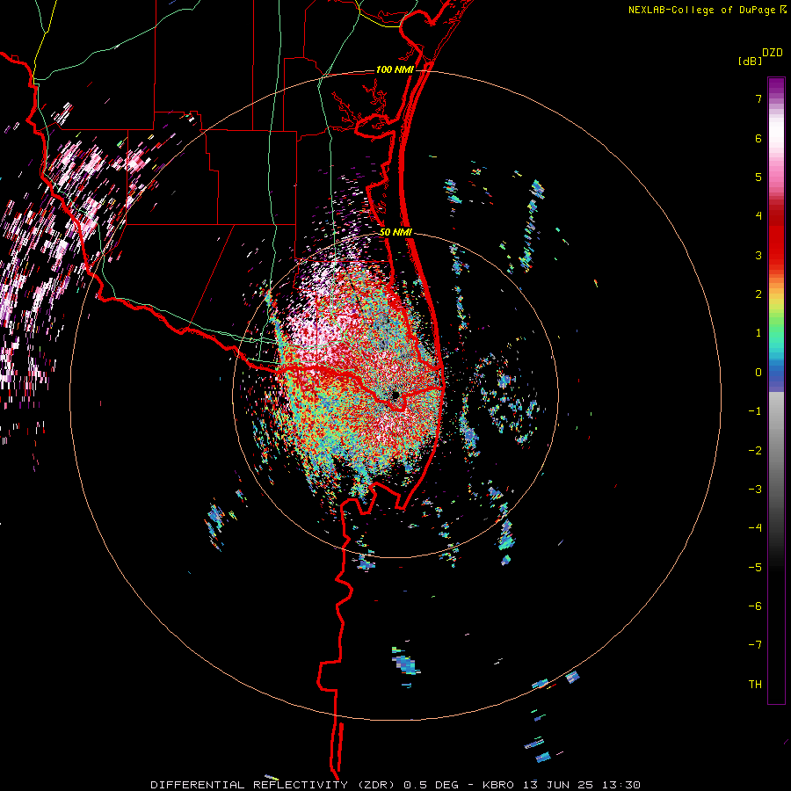The height and width of the screenshot is (791, 791).
Task: Click the -7 value on the color scale
Action: coord(755,645)
